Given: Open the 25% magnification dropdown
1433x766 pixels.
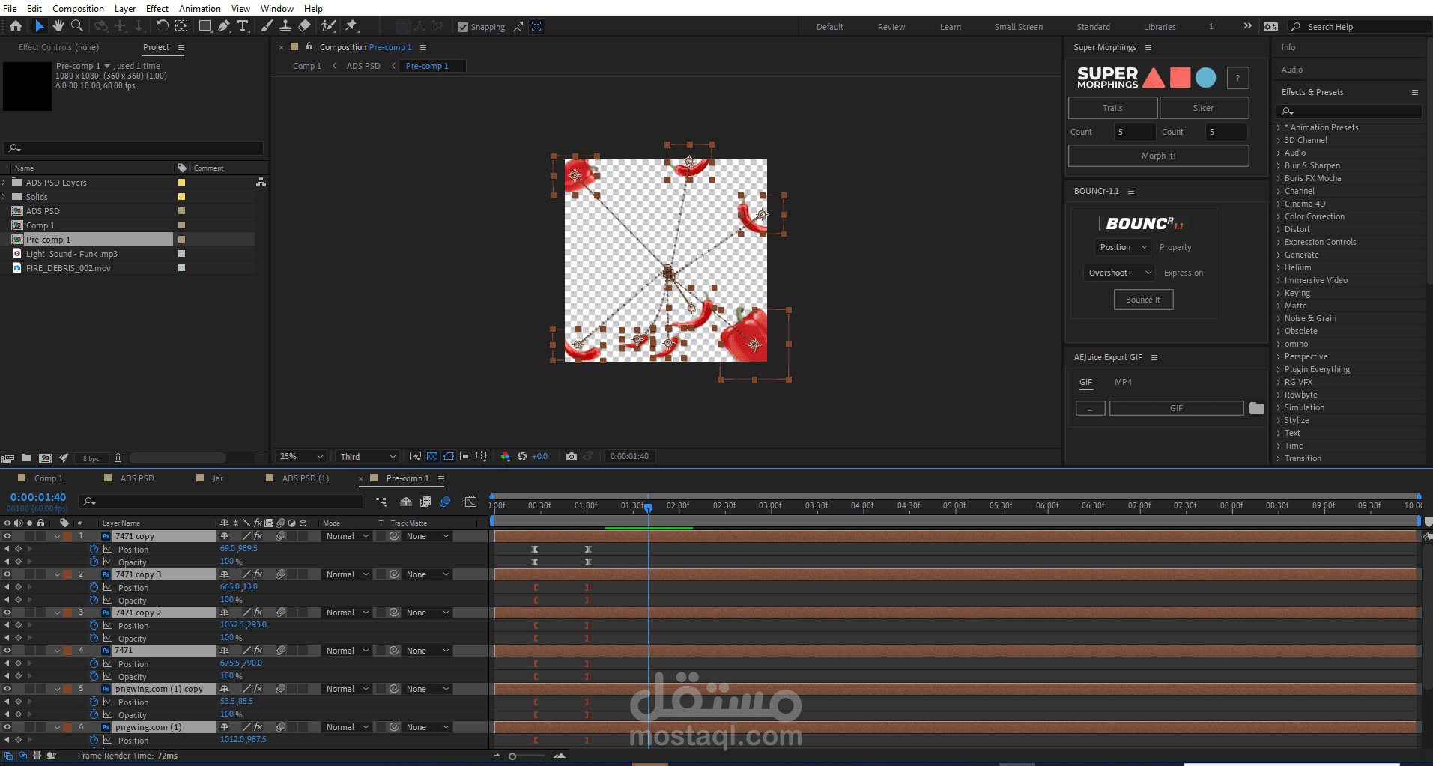Looking at the screenshot, I should tap(301, 456).
